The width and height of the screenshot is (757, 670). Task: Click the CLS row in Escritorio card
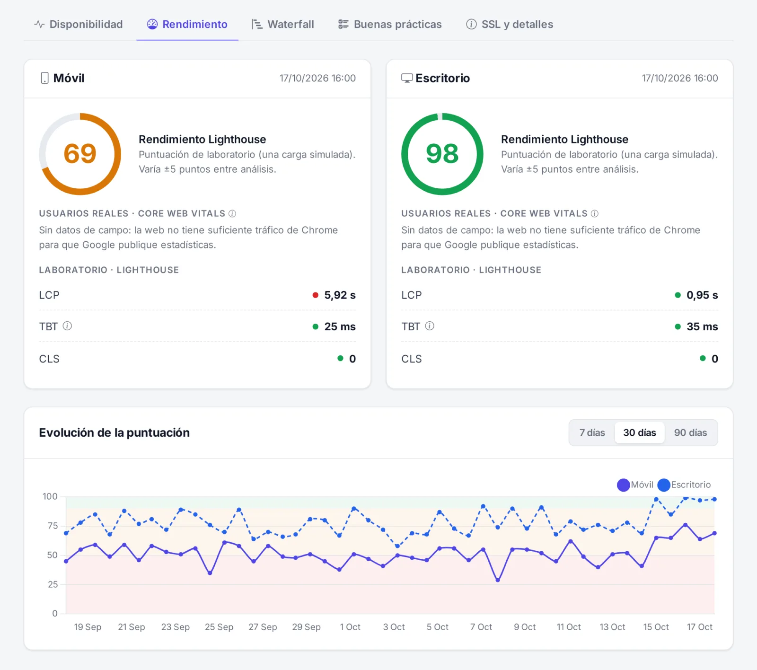tap(560, 359)
